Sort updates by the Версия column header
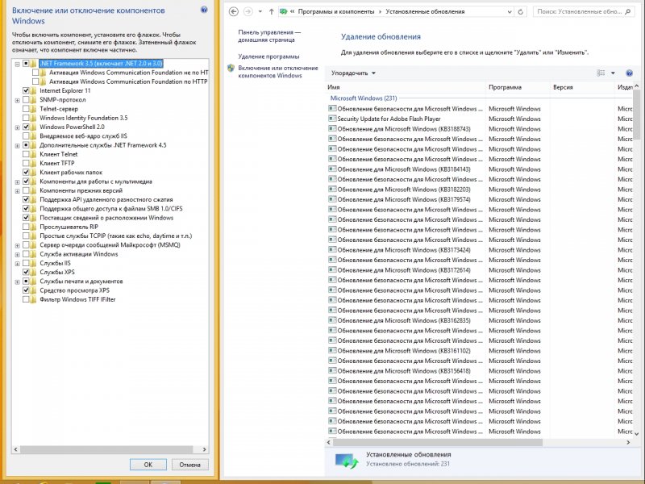 (582, 87)
